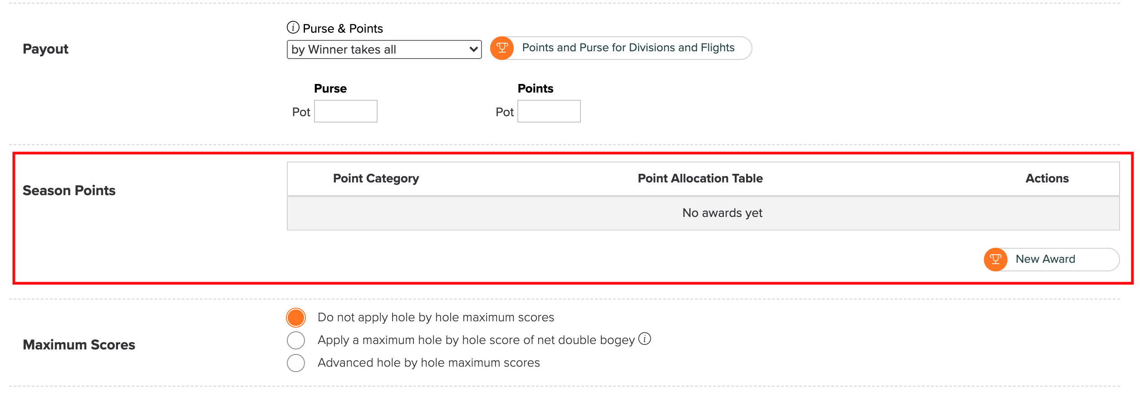1140x393 pixels.
Task: Click the Point Category column header
Action: point(376,178)
